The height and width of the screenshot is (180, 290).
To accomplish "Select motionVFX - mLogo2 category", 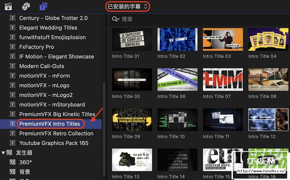I will point(46,95).
